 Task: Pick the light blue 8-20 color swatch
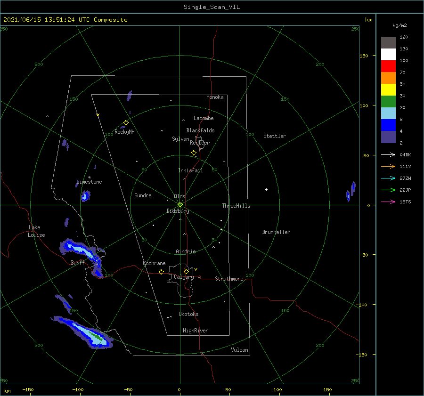coord(388,113)
